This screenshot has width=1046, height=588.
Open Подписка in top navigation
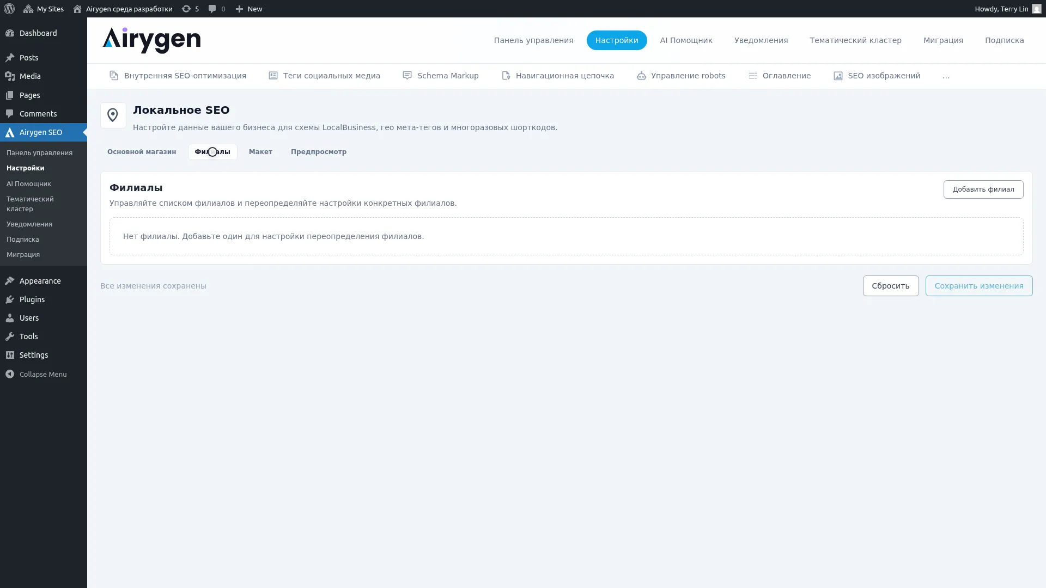pos(1004,40)
